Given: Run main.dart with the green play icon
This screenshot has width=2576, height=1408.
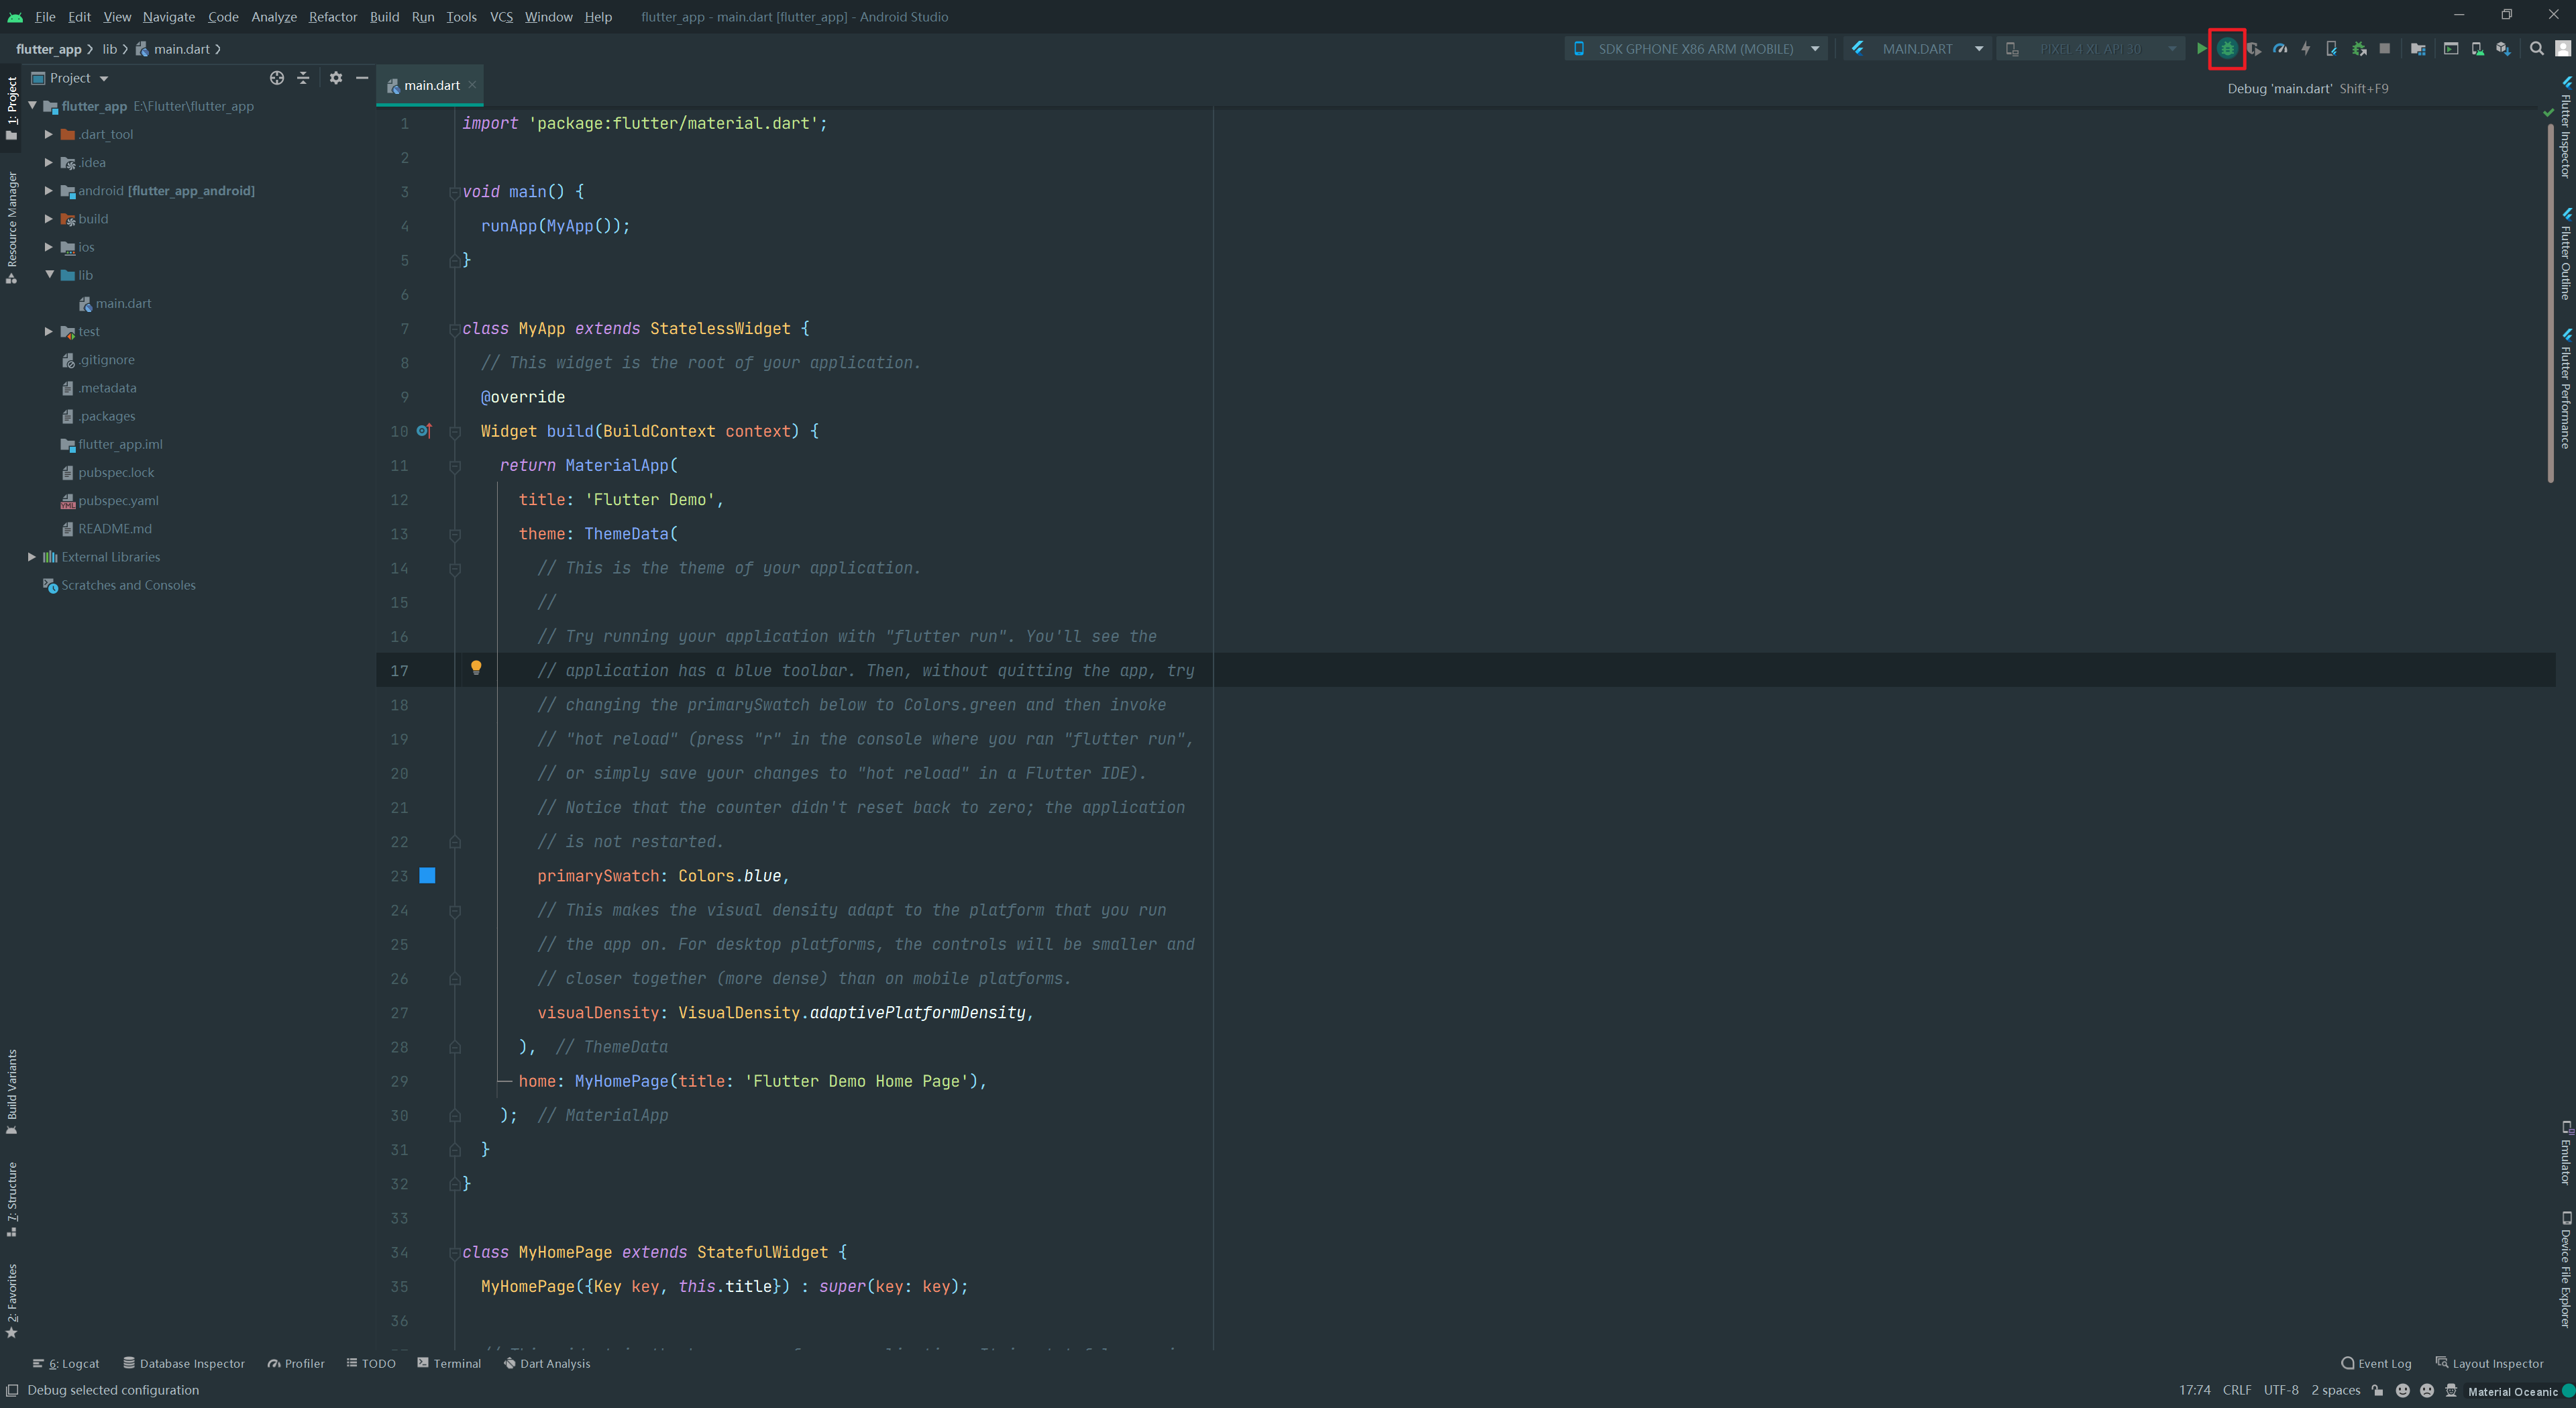Looking at the screenshot, I should tap(2201, 48).
